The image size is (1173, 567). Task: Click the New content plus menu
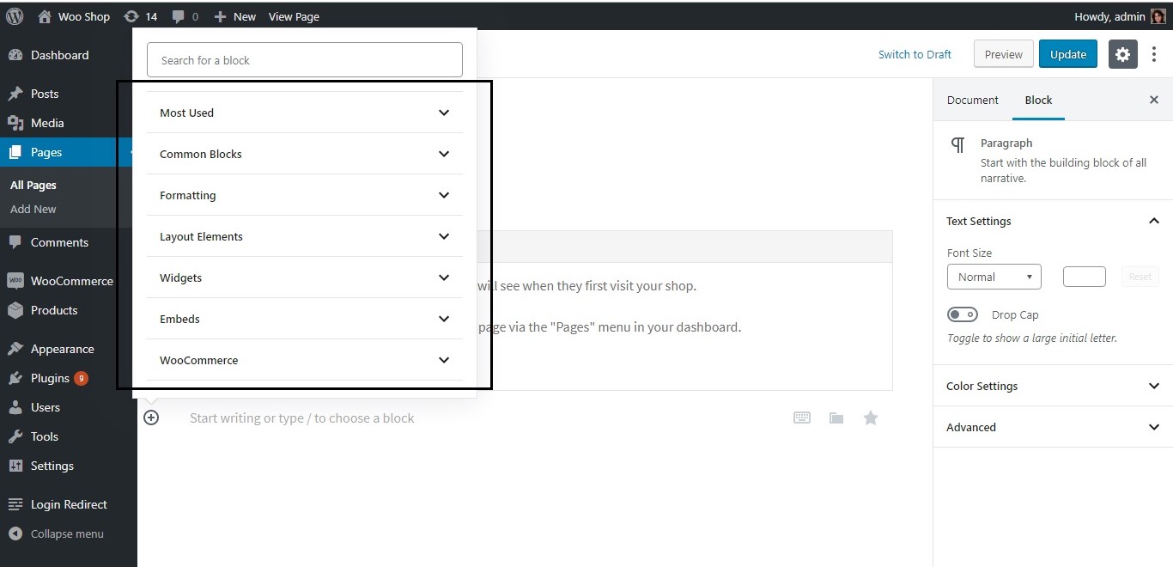(234, 16)
